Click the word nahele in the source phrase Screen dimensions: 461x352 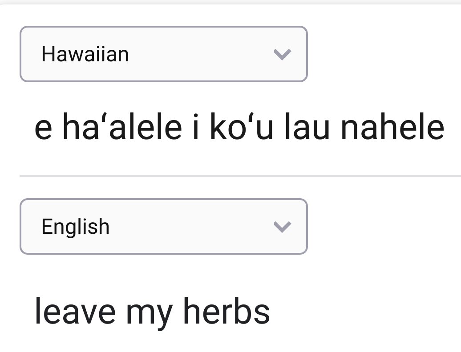click(x=392, y=127)
